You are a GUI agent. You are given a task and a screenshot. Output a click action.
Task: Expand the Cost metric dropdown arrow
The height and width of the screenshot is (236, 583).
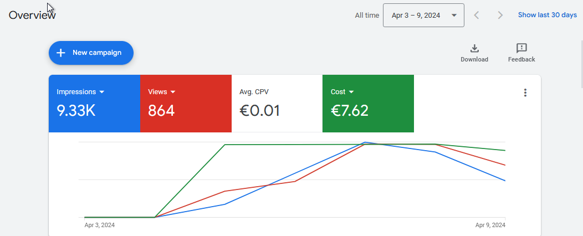pyautogui.click(x=351, y=92)
